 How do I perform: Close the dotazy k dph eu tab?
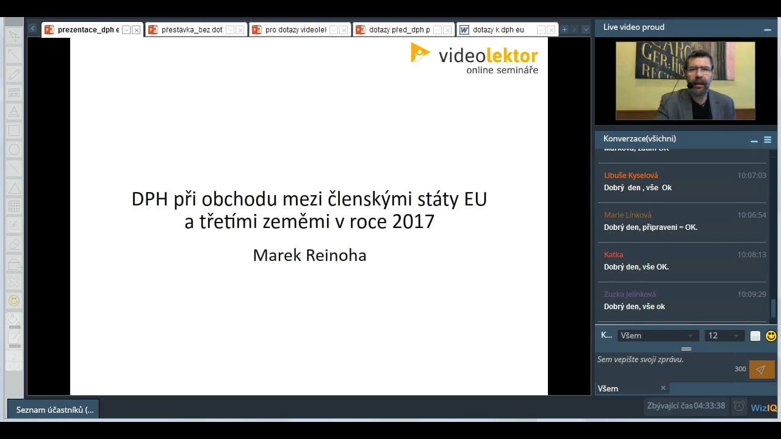(x=551, y=30)
